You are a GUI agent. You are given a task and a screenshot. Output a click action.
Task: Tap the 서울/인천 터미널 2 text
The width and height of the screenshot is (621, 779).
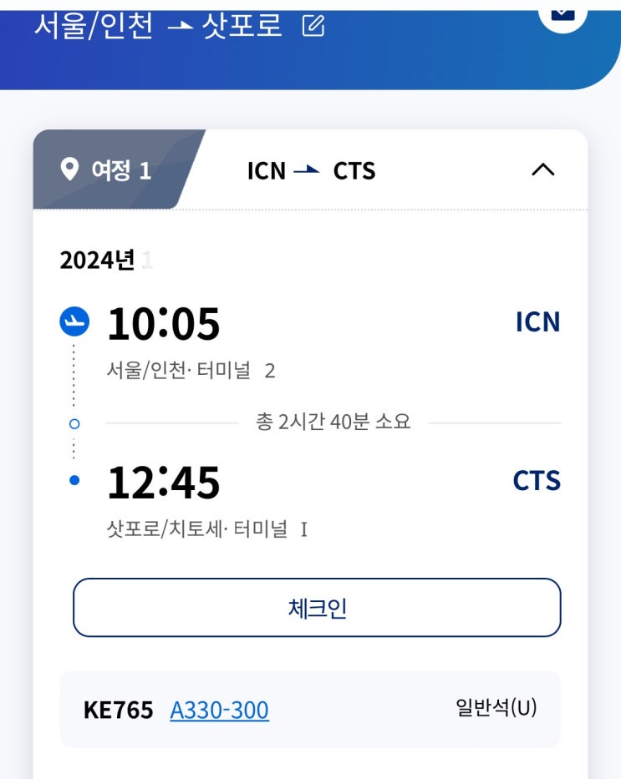pyautogui.click(x=191, y=370)
